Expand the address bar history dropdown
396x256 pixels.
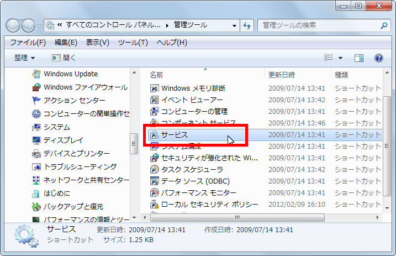[x=234, y=25]
